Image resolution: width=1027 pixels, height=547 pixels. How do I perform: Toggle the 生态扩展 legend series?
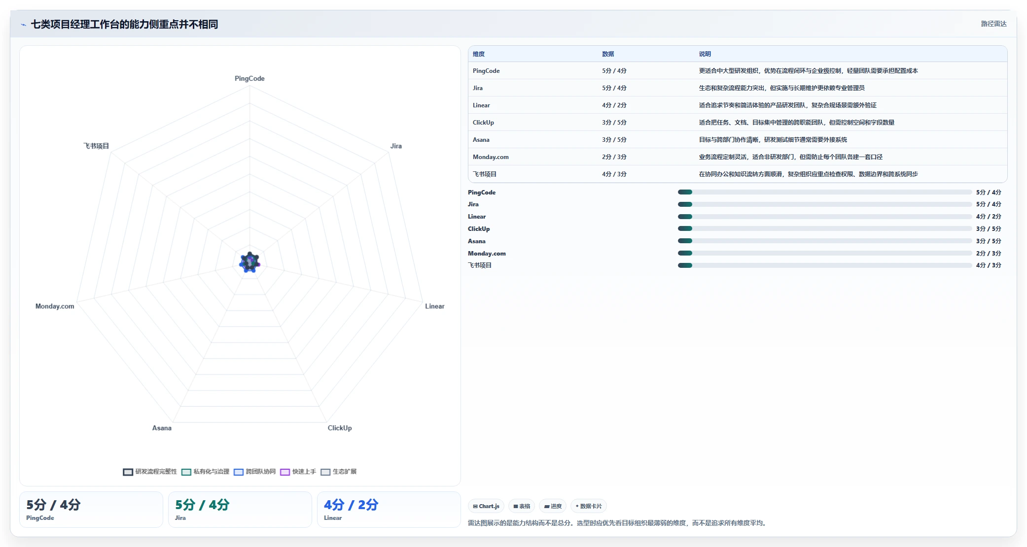(x=339, y=472)
